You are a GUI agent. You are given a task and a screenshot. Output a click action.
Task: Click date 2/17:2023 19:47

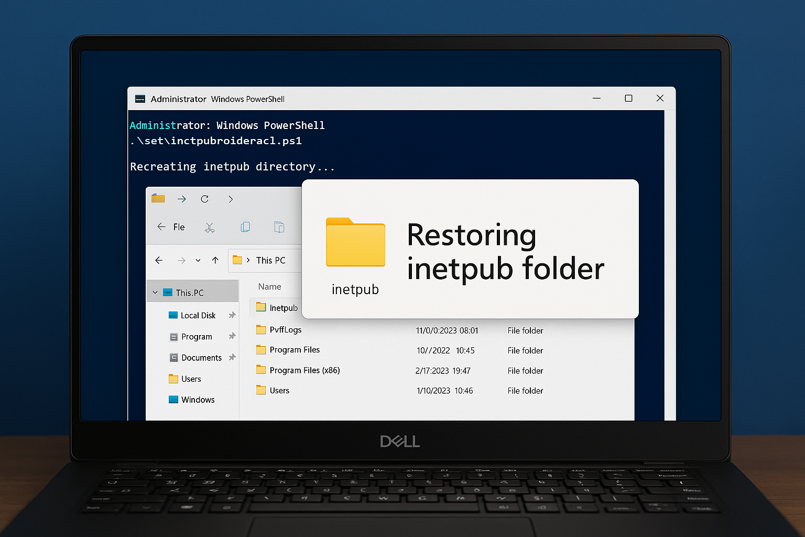443,371
